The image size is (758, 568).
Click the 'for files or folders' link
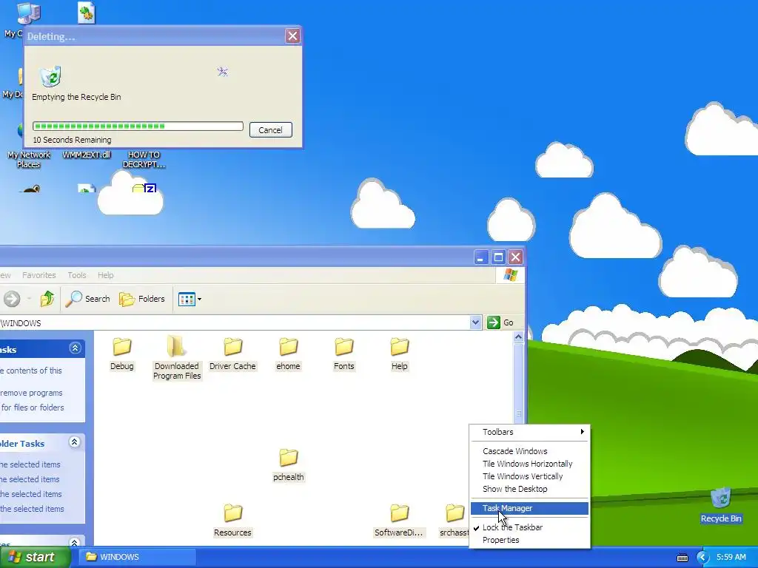[33, 408]
